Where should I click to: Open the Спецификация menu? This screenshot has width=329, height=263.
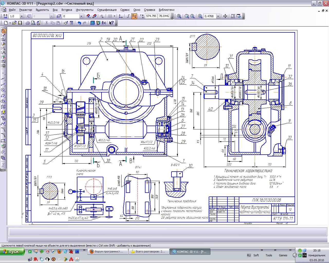[107, 10]
